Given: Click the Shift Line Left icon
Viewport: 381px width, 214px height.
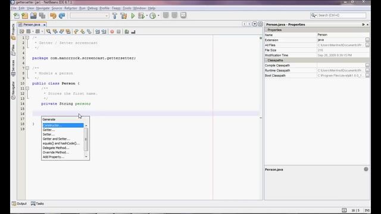Looking at the screenshot, I should (98, 32).
